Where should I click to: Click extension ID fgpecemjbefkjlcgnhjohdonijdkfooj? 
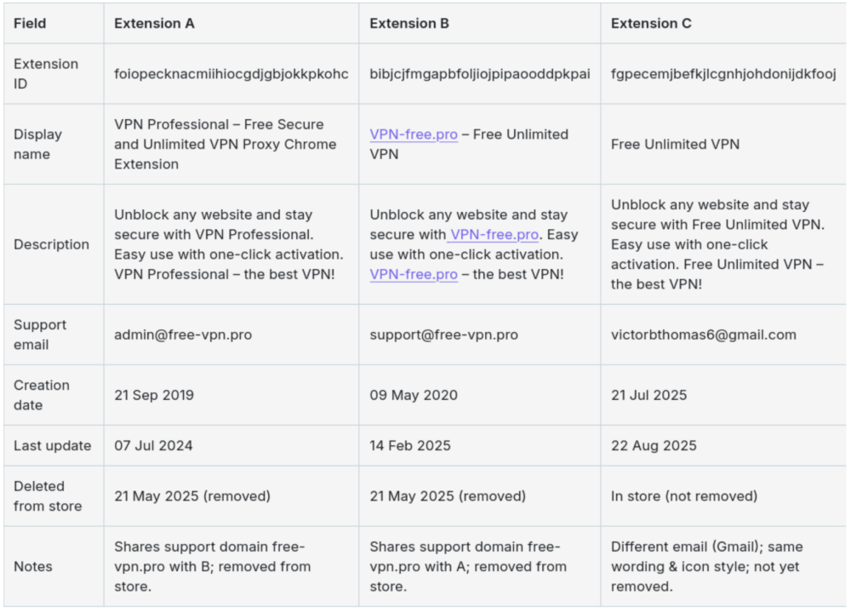[723, 74]
